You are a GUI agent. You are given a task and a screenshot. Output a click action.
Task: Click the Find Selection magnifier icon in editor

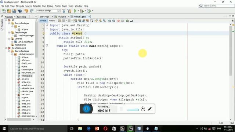tap(76, 21)
